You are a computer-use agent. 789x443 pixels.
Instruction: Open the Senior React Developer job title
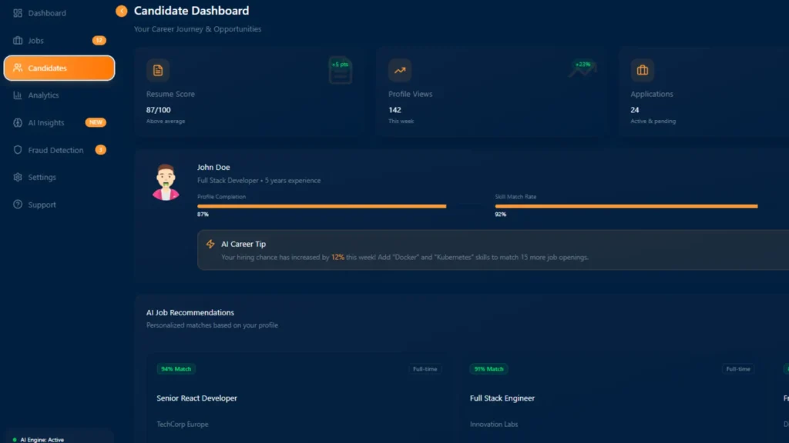196,398
